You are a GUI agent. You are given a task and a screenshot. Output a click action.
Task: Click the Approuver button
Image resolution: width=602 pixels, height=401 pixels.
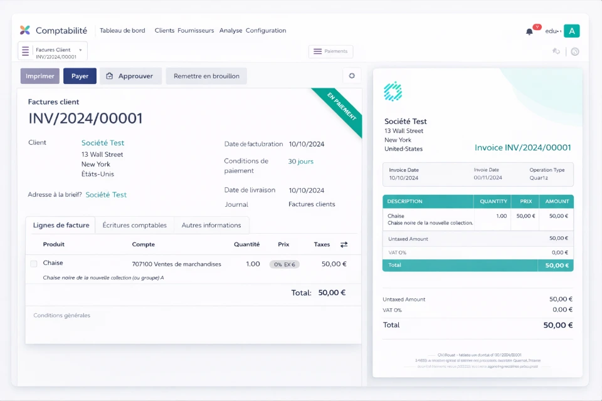pyautogui.click(x=130, y=76)
